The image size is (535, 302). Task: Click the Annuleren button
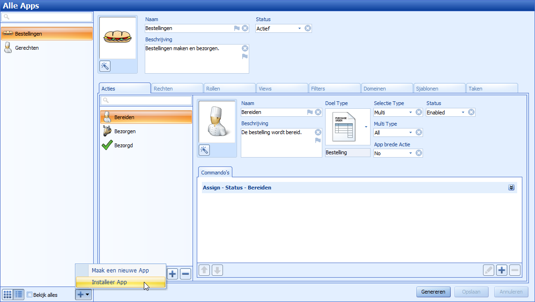pyautogui.click(x=511, y=292)
